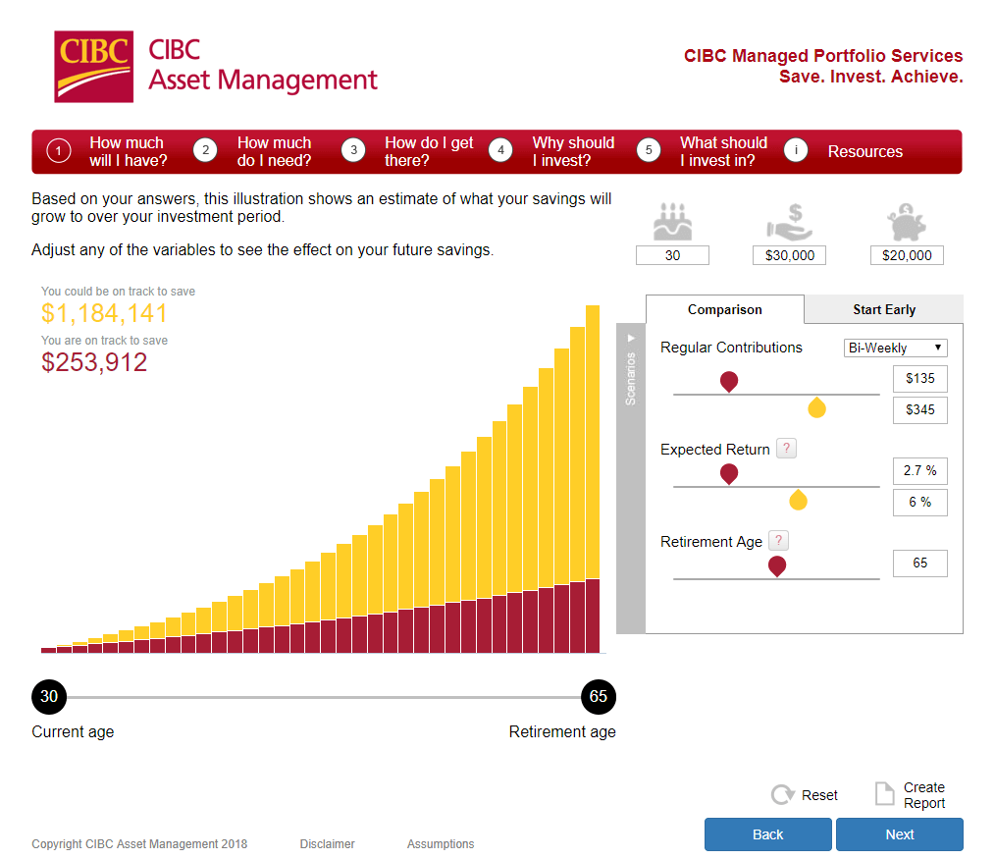The image size is (995, 859).
Task: Go to 'How do I get there?' step
Action: click(429, 152)
